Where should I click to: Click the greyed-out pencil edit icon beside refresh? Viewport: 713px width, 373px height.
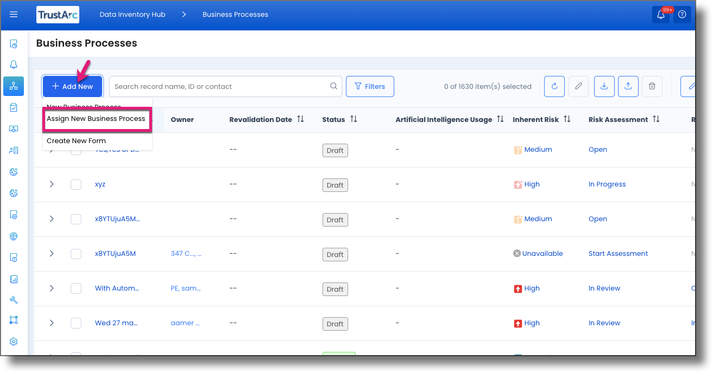click(x=579, y=86)
